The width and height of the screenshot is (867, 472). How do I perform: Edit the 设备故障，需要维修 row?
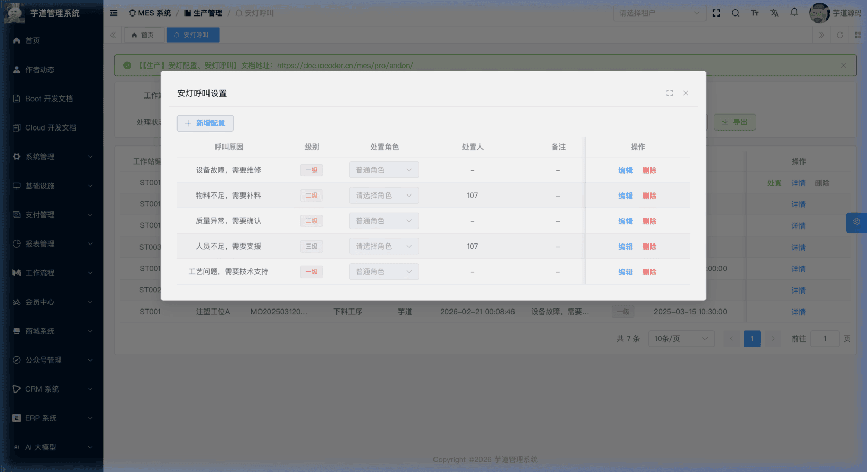[x=625, y=171]
